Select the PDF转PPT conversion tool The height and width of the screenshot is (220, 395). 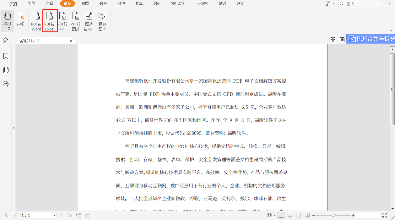pyautogui.click(x=62, y=21)
